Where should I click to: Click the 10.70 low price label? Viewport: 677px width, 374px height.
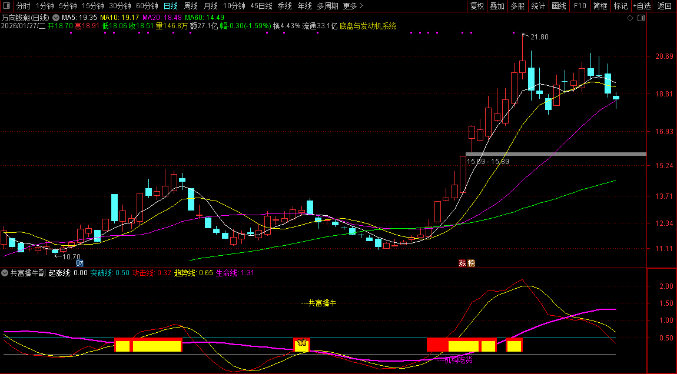(x=71, y=256)
